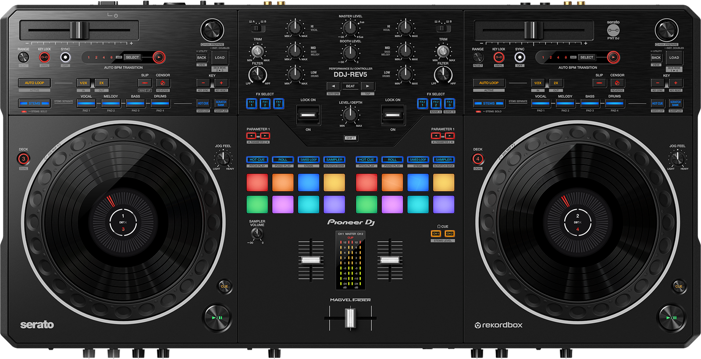Hit the Sync button on the right deck
Viewport: 701px width, 359px height.
pos(520,57)
